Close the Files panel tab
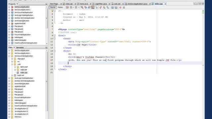Screen dimensions: 212x119 tap(14, 48)
